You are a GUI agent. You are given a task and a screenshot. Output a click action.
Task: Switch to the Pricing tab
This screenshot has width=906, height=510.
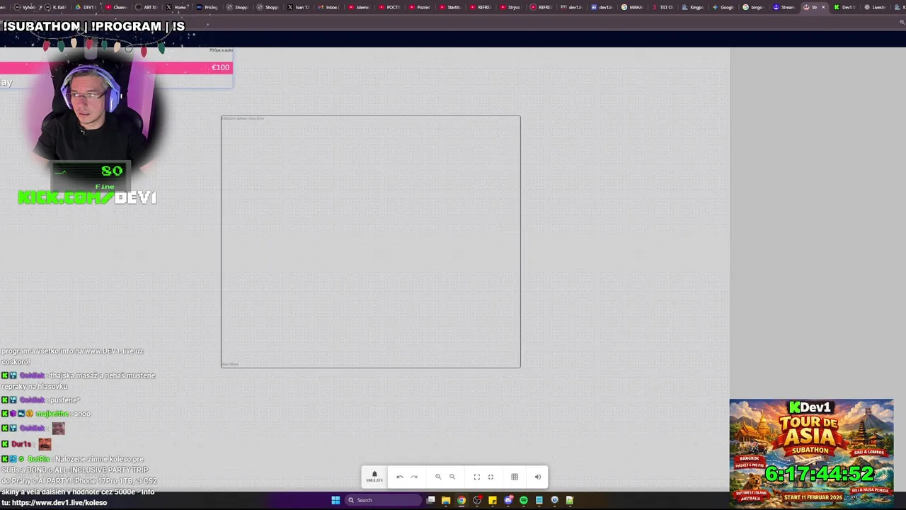(x=207, y=7)
